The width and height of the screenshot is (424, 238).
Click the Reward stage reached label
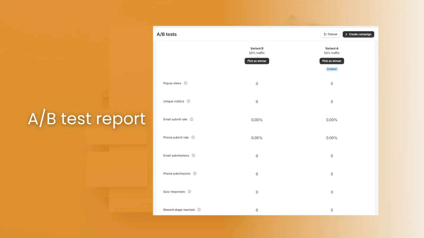pyautogui.click(x=179, y=210)
